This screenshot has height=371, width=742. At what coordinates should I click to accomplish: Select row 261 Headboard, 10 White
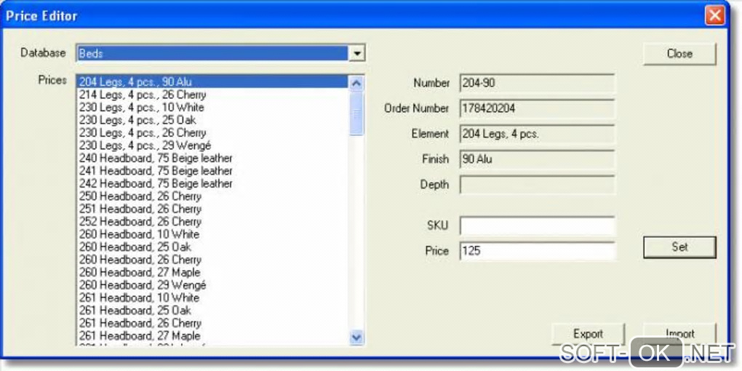tap(213, 298)
